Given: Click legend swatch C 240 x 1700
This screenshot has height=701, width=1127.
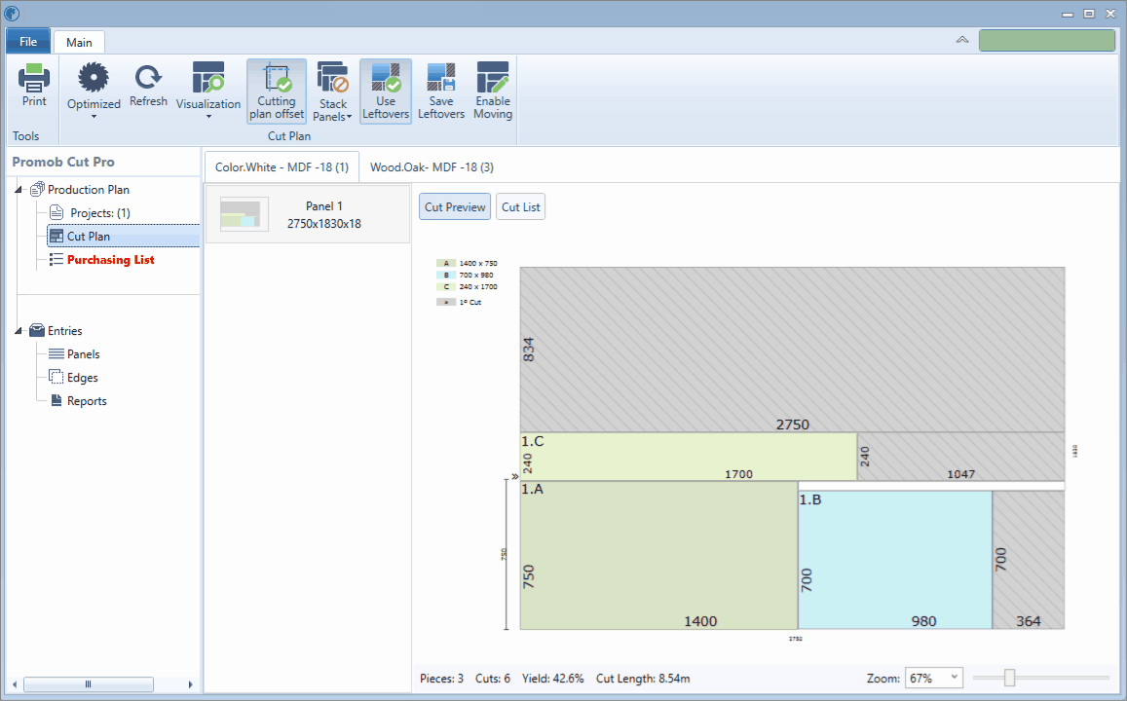Looking at the screenshot, I should (445, 286).
